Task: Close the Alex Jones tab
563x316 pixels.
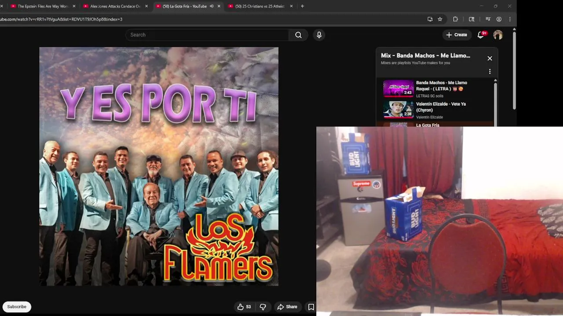Action: click(x=146, y=6)
